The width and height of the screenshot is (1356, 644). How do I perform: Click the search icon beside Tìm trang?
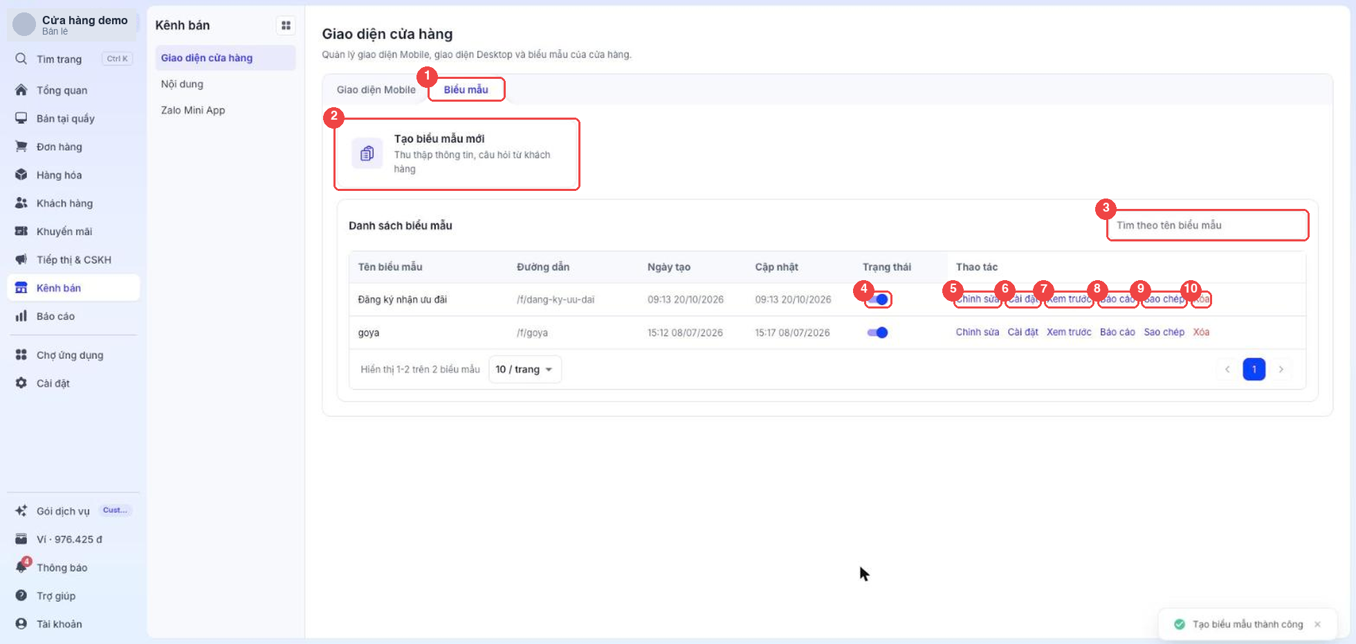21,59
